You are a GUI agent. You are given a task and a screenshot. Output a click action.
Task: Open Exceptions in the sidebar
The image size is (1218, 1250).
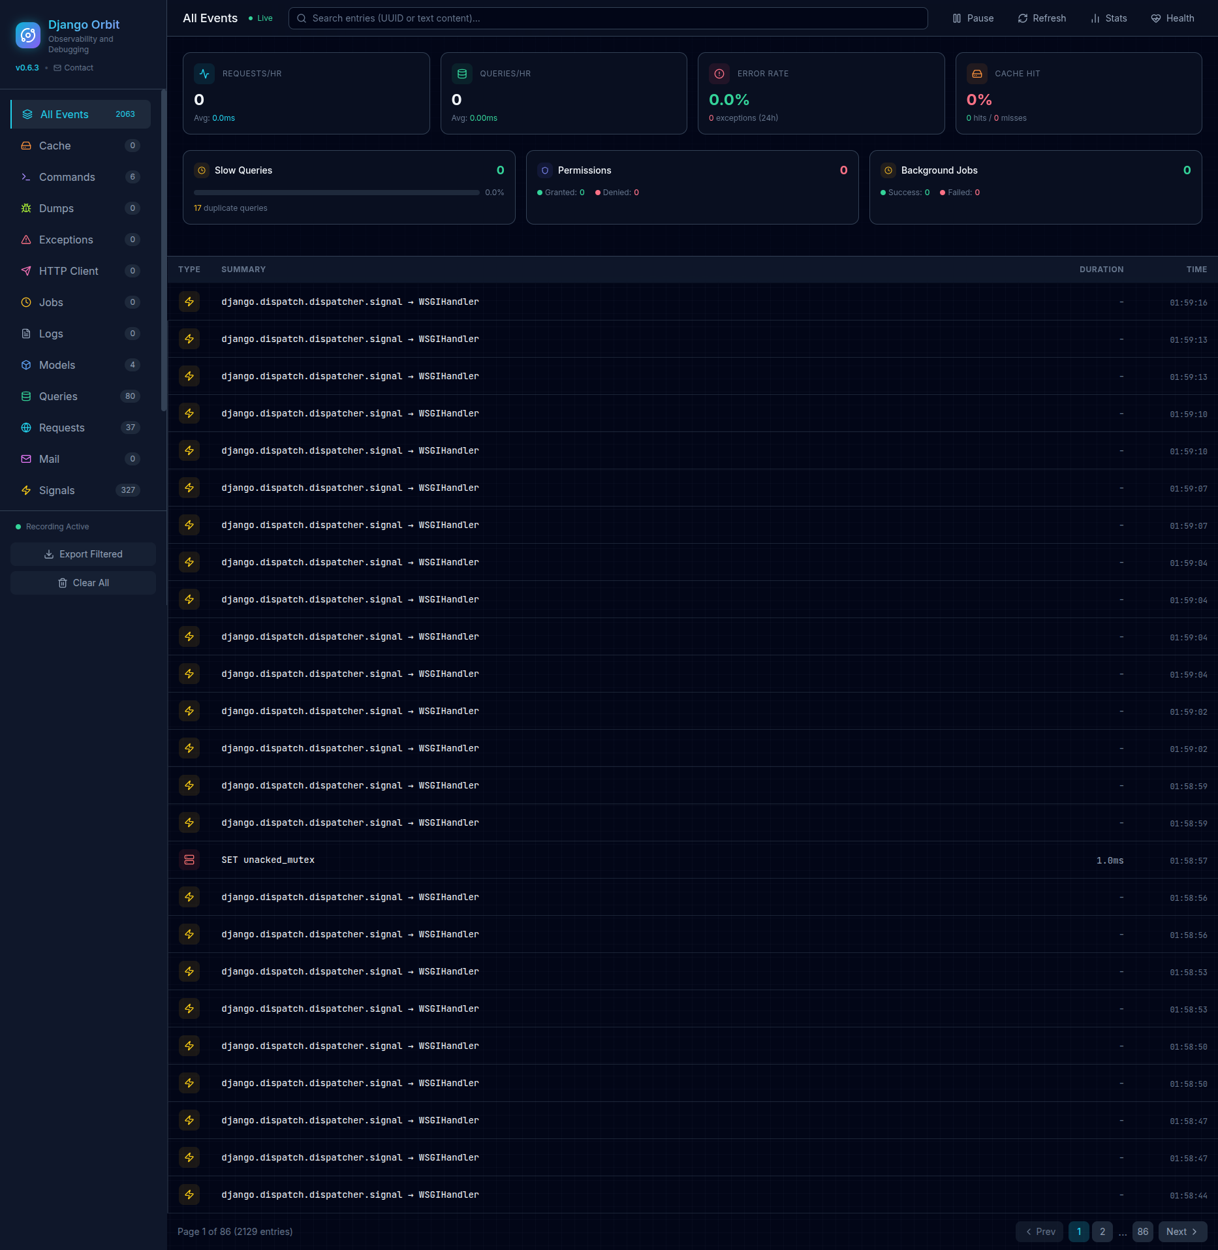81,240
